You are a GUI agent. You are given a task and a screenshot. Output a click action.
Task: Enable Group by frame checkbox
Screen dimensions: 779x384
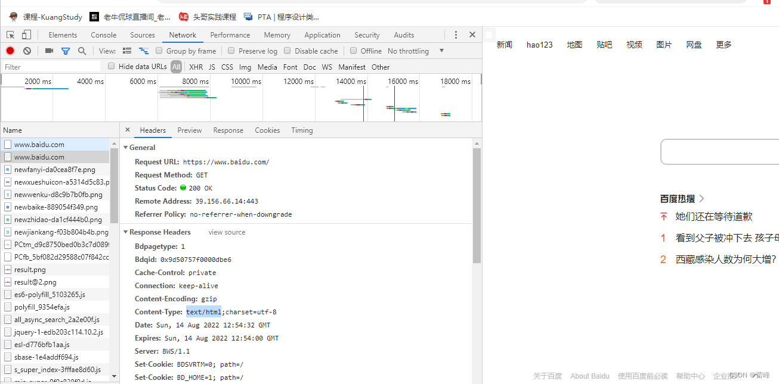[x=159, y=51]
